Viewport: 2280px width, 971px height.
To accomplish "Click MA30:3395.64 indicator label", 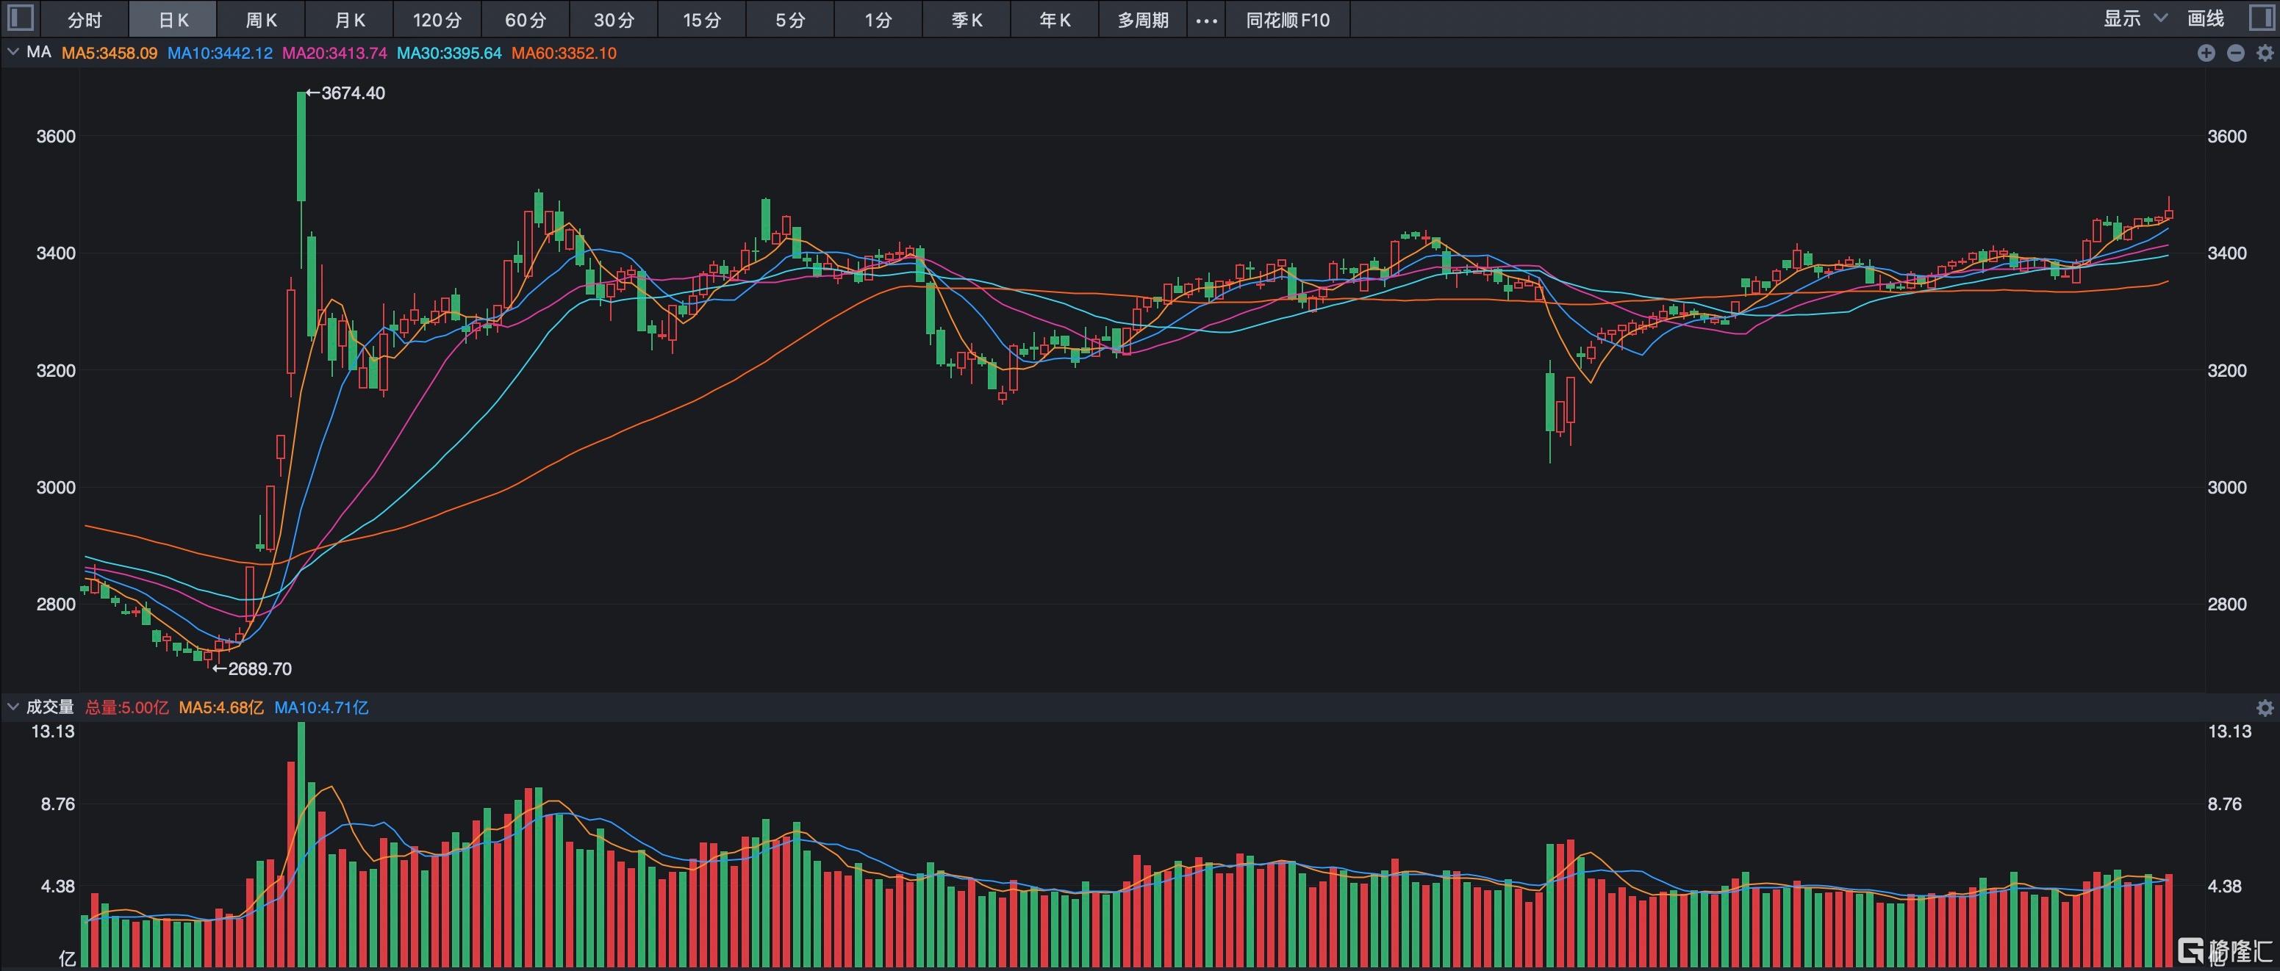I will [449, 53].
